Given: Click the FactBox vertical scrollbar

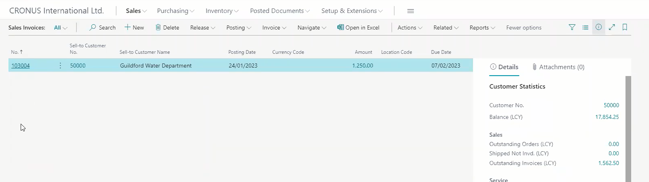Looking at the screenshot, I should (628, 129).
